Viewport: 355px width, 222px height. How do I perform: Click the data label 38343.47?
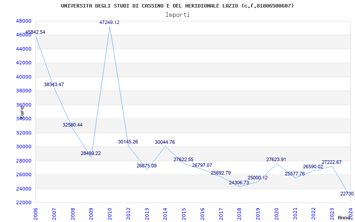[x=54, y=84]
